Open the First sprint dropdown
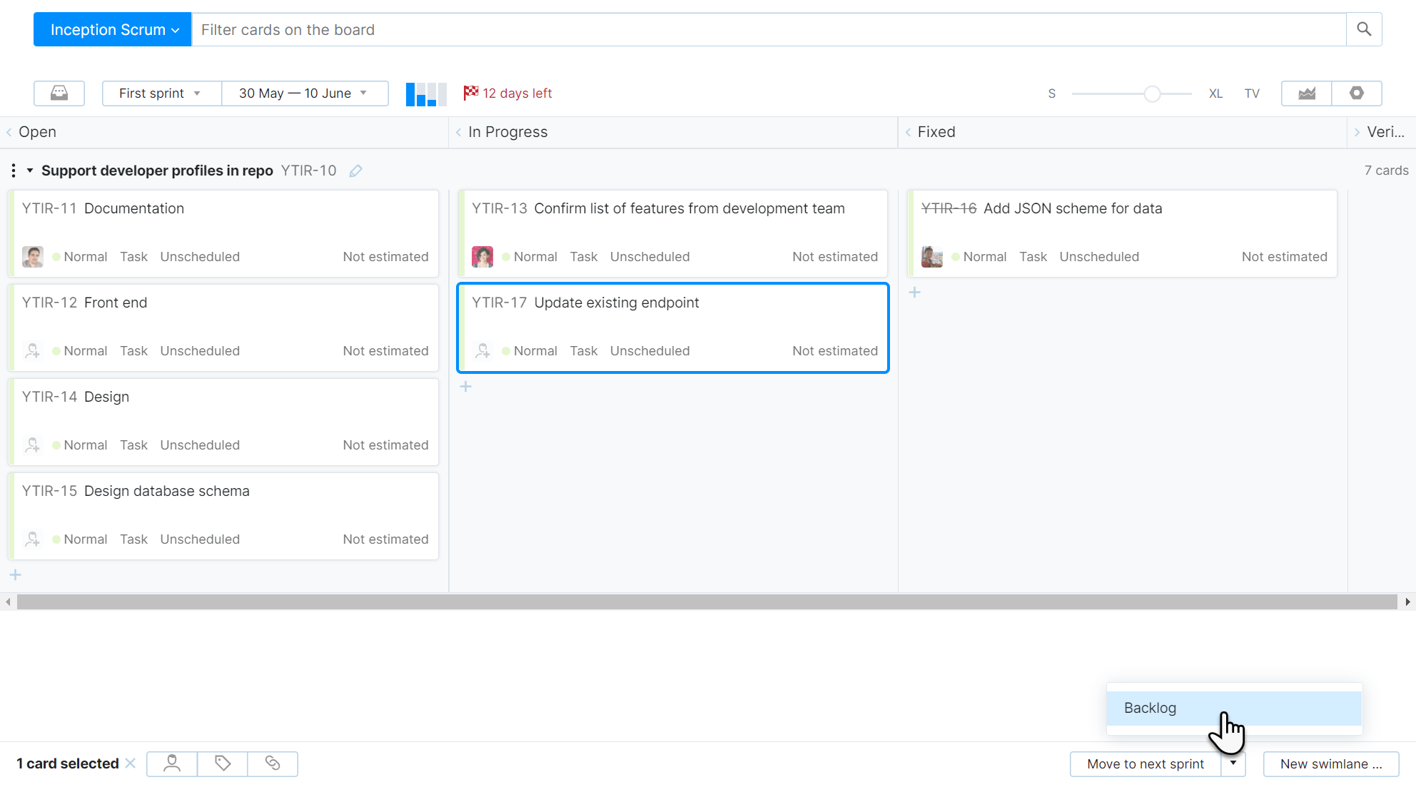The width and height of the screenshot is (1416, 797). [x=161, y=93]
